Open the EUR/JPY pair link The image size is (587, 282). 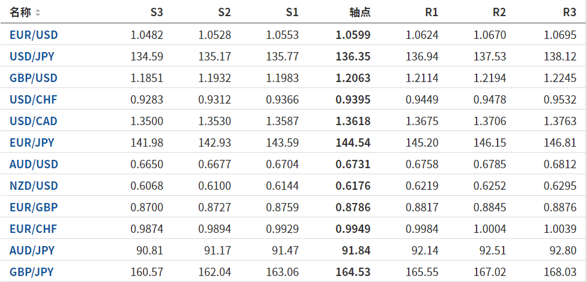click(x=32, y=142)
